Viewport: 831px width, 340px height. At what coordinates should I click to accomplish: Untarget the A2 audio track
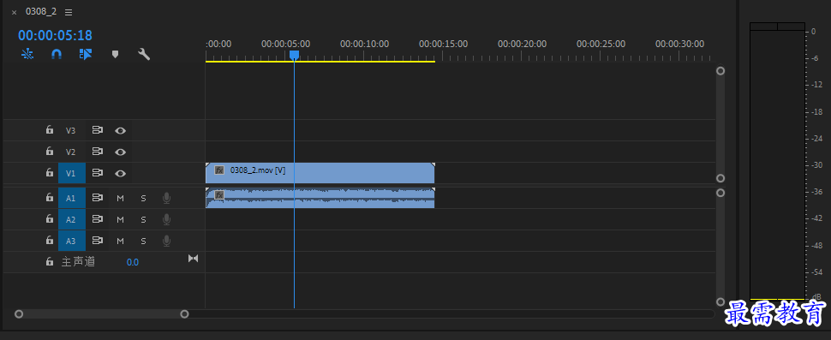tap(71, 219)
